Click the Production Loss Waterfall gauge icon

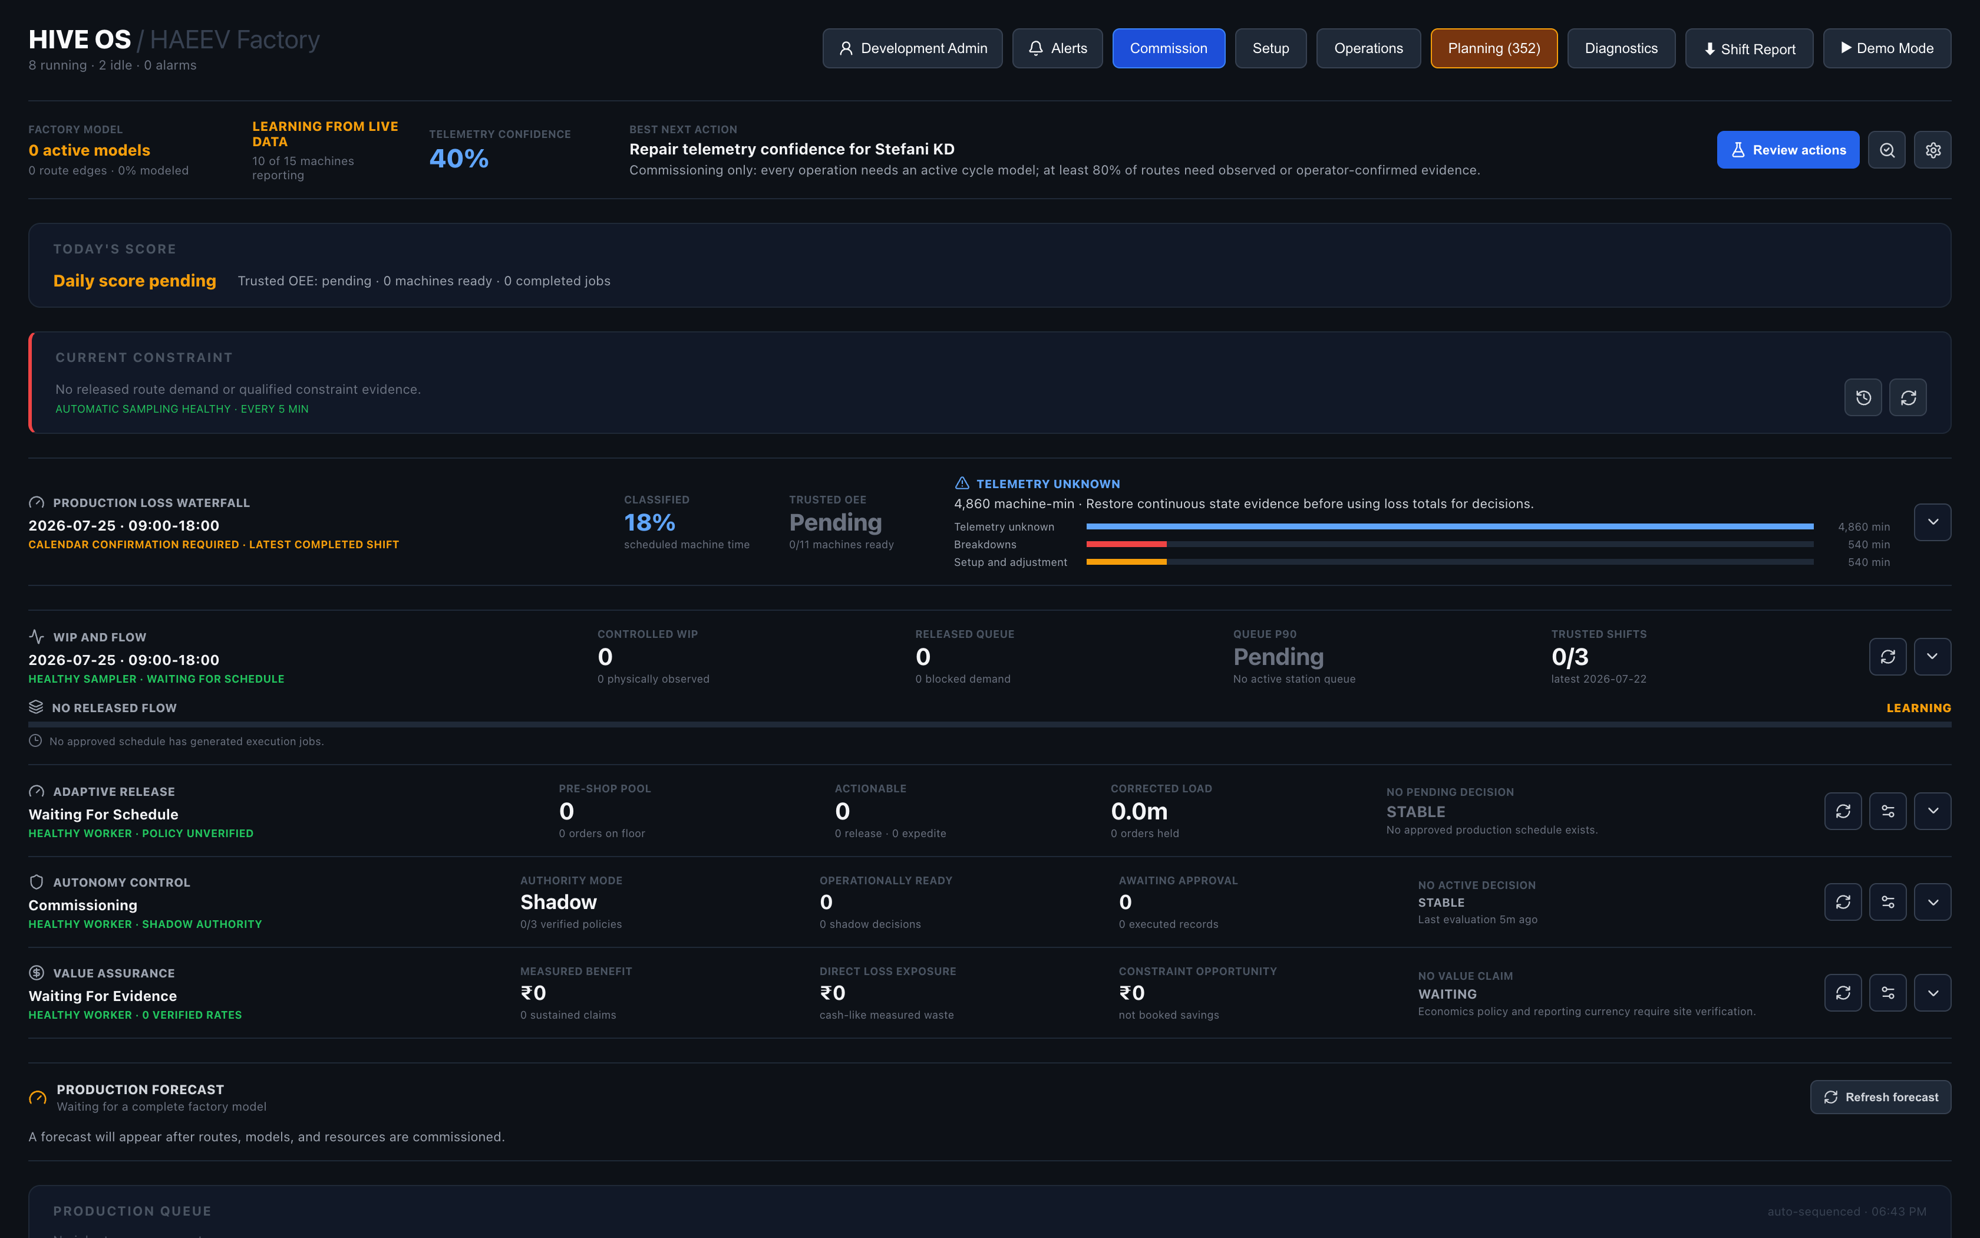[36, 503]
